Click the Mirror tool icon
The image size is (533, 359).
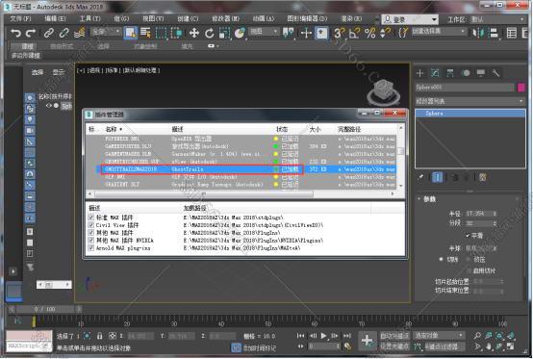click(478, 33)
